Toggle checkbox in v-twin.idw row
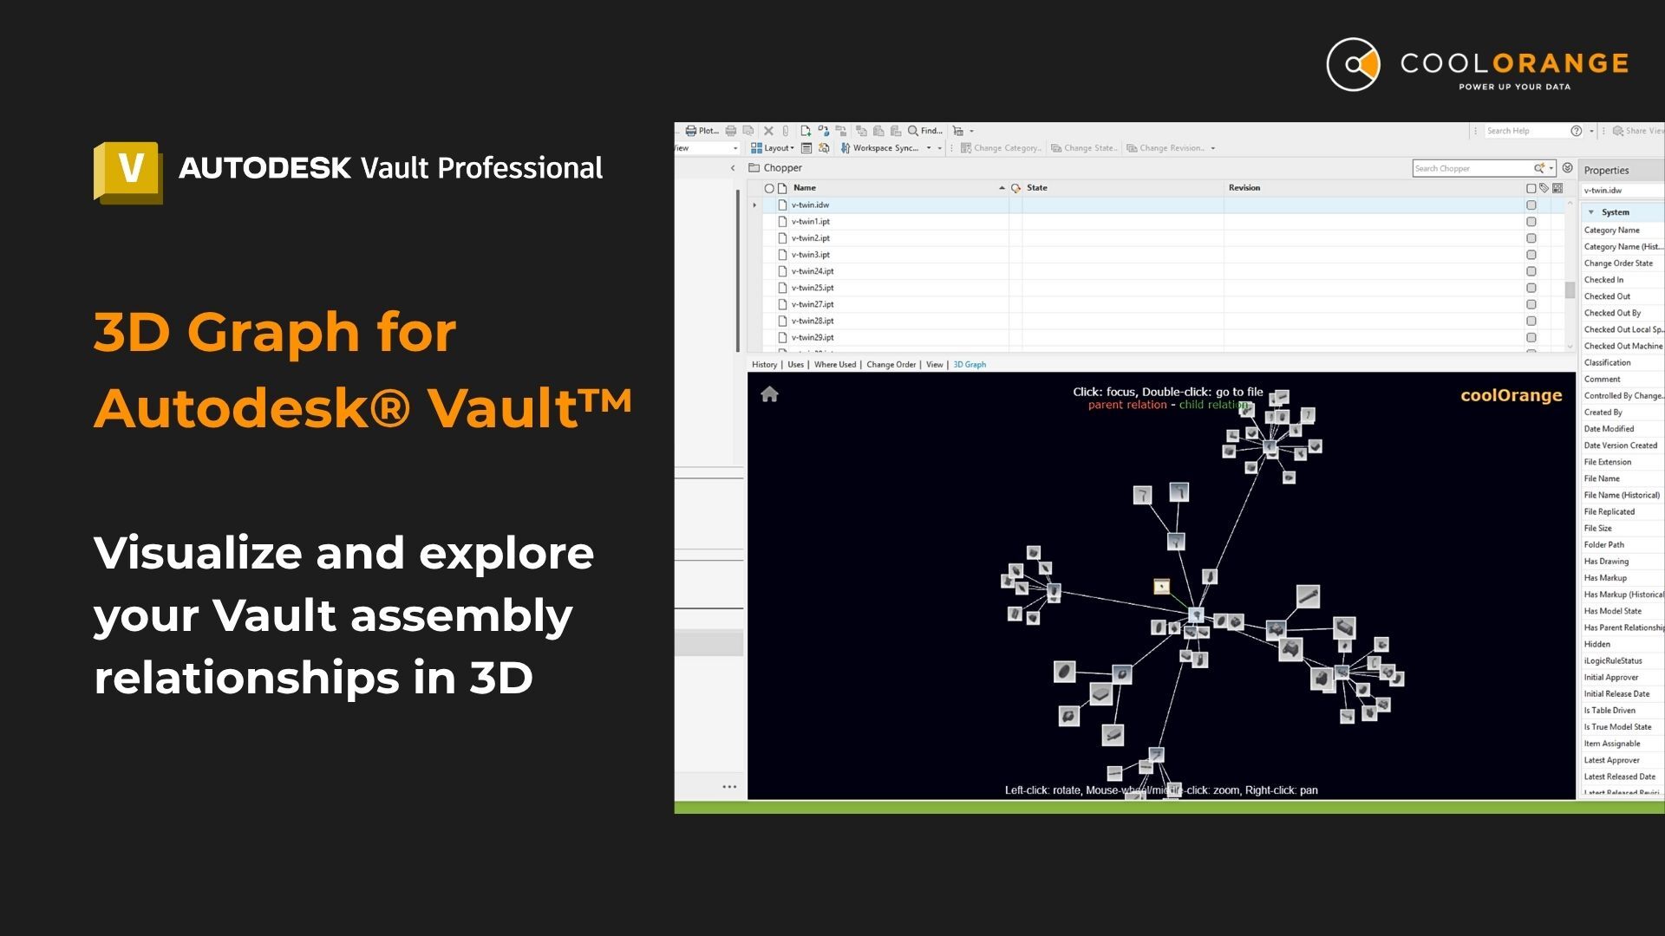This screenshot has width=1665, height=936. [x=1531, y=205]
